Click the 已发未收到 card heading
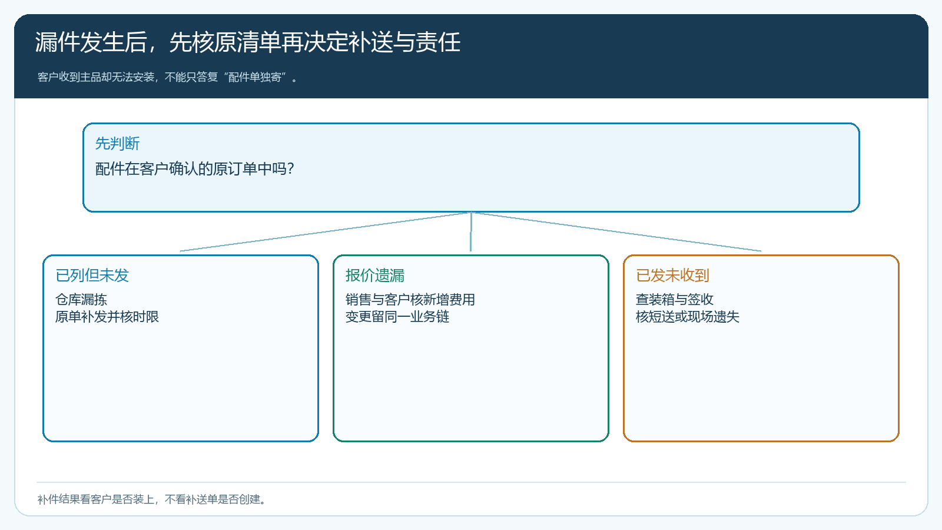This screenshot has width=942, height=530. click(672, 275)
